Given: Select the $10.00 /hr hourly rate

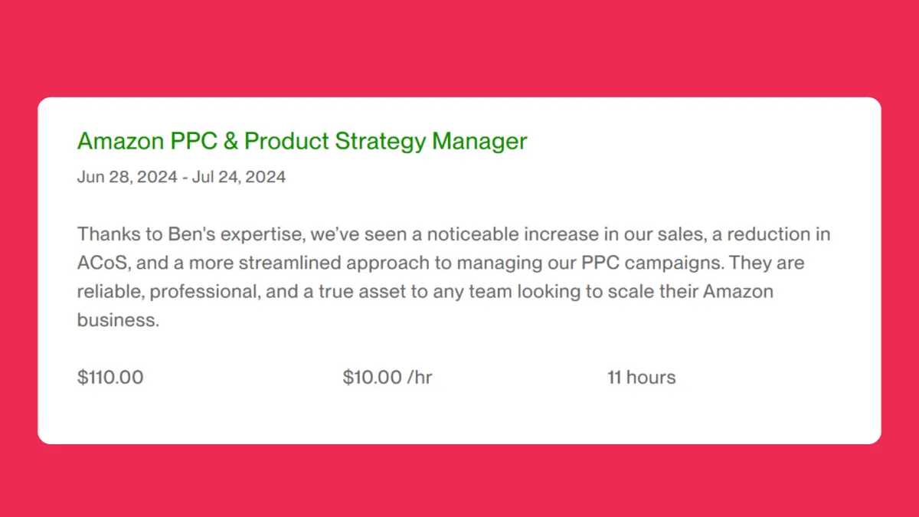Looking at the screenshot, I should pos(388,378).
